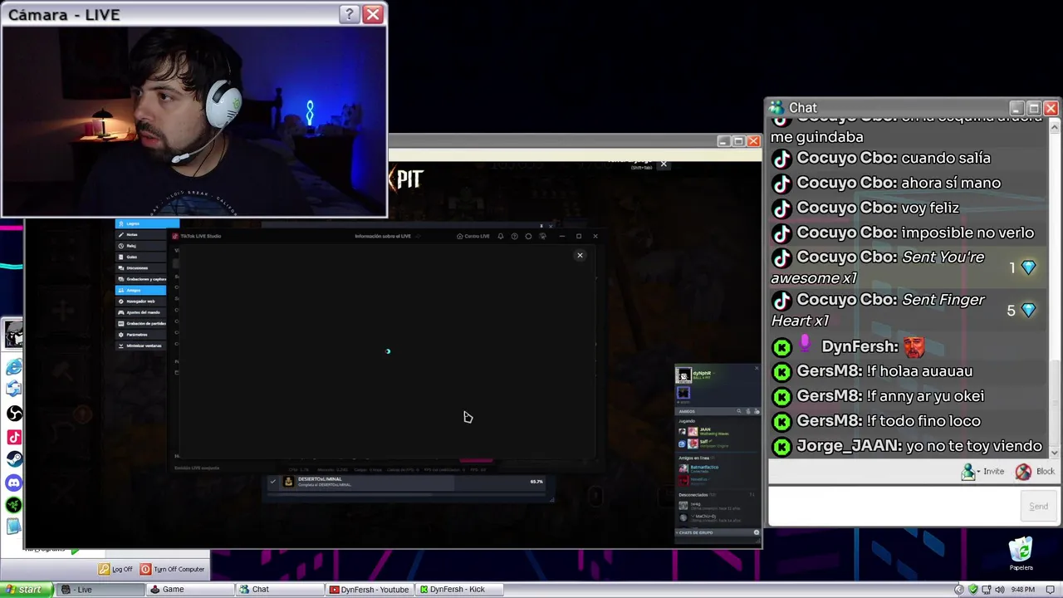The height and width of the screenshot is (598, 1063).
Task: Click the OBS Studio desktop icon
Action: pyautogui.click(x=14, y=413)
